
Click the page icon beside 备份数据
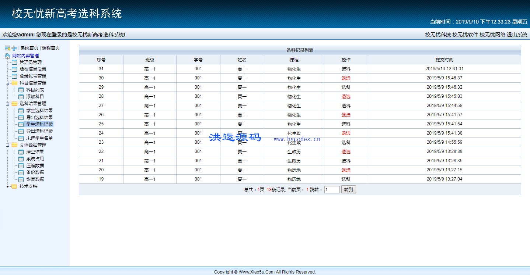tap(21, 172)
